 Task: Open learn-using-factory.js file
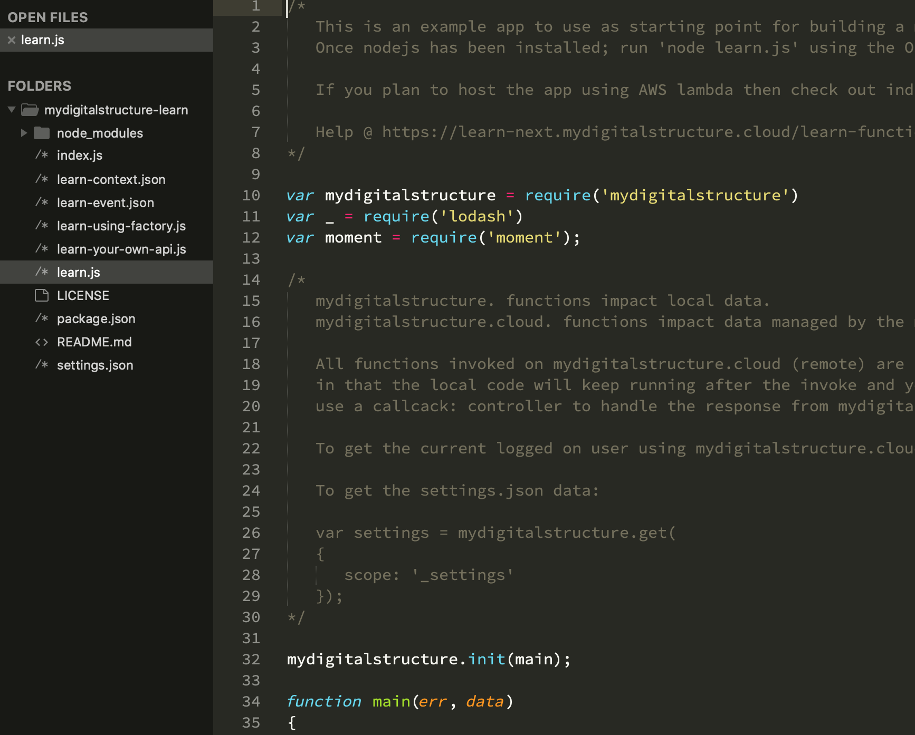click(121, 226)
